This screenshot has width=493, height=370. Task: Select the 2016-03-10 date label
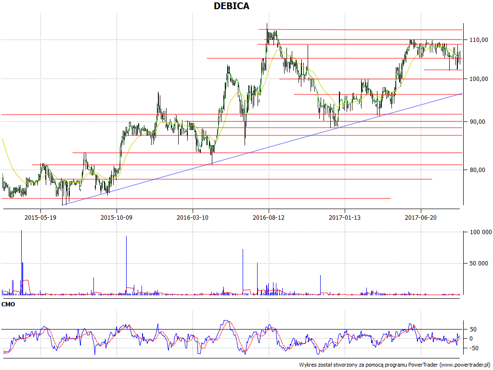pyautogui.click(x=193, y=217)
